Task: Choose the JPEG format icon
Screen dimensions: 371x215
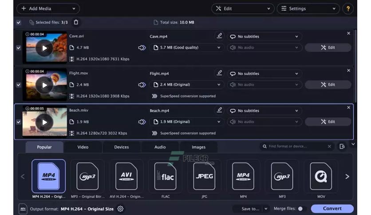Action: pyautogui.click(x=204, y=176)
